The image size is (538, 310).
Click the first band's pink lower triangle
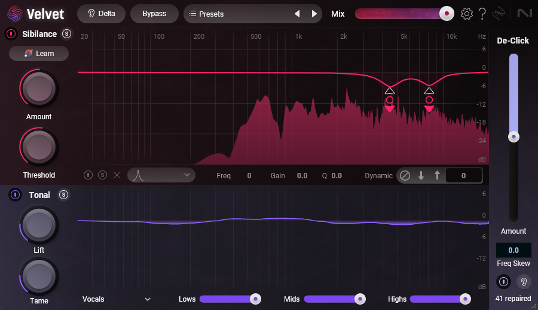(389, 109)
